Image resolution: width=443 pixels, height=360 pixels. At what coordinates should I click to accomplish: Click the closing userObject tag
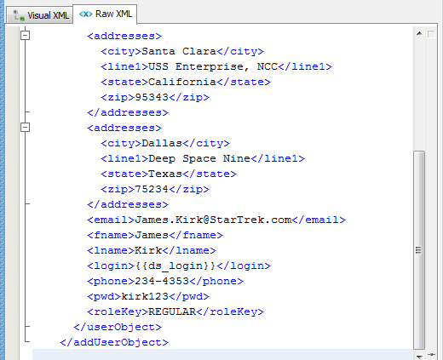118,327
